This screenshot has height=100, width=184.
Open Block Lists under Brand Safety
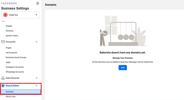click(11, 96)
